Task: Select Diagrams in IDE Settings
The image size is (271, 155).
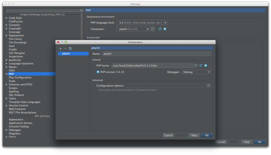Action: point(15,134)
